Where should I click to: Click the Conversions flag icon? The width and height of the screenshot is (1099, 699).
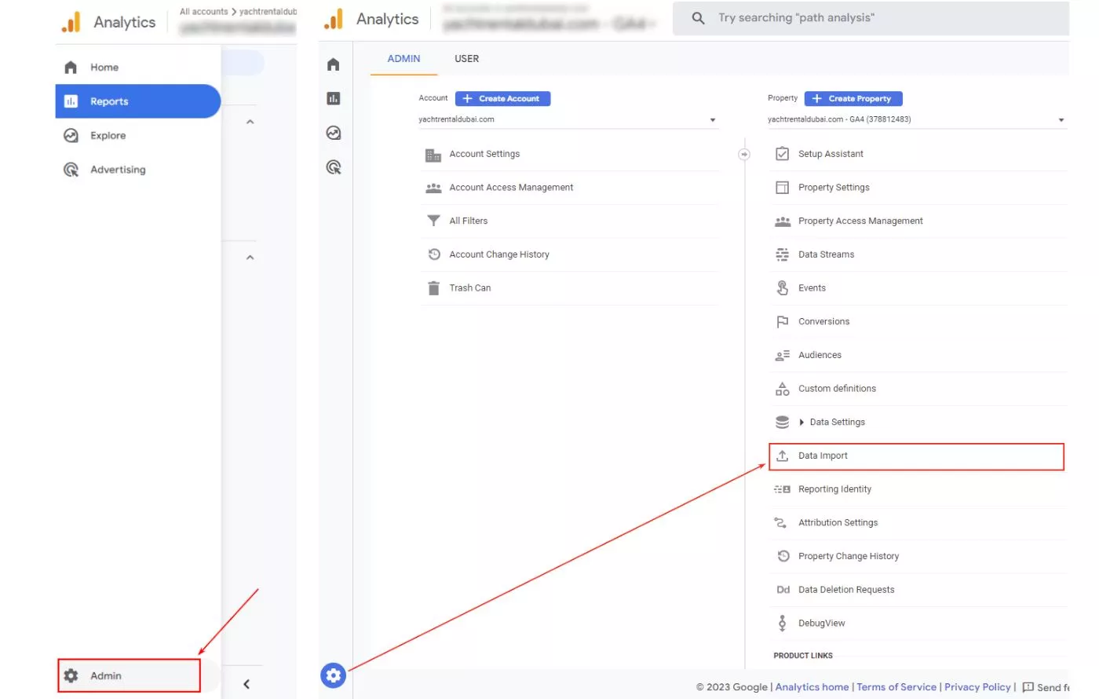click(783, 322)
